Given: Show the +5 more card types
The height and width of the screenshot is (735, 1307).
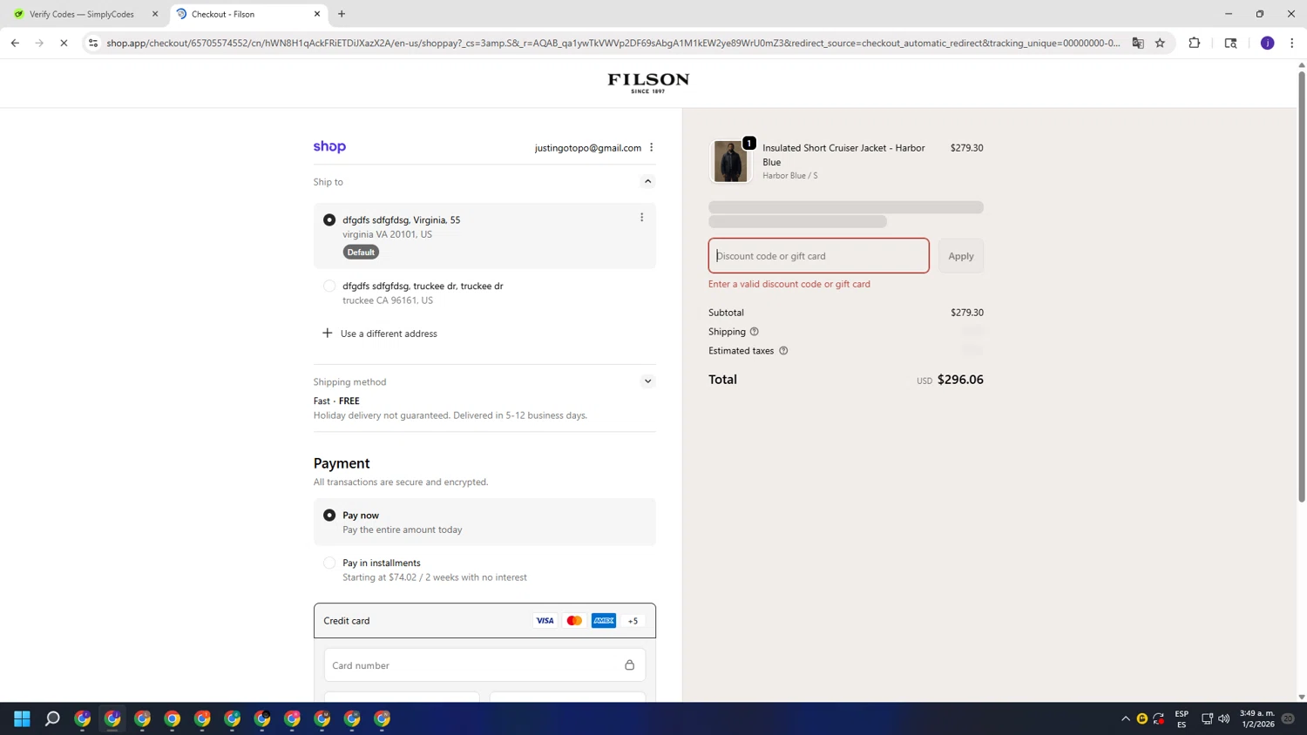Looking at the screenshot, I should pos(633,621).
